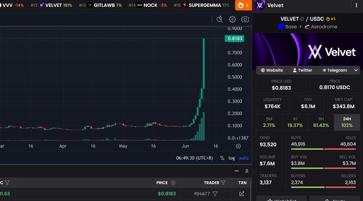The image size is (363, 201).
Task: Open the Velvet Website link
Action: tap(272, 70)
